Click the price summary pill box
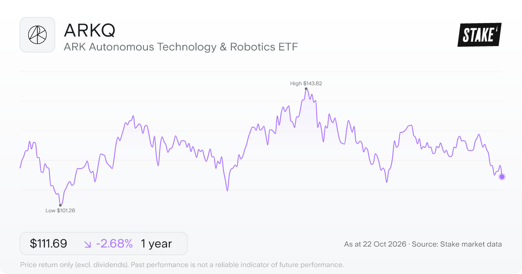Viewport: 522px width, 274px height. pos(104,244)
